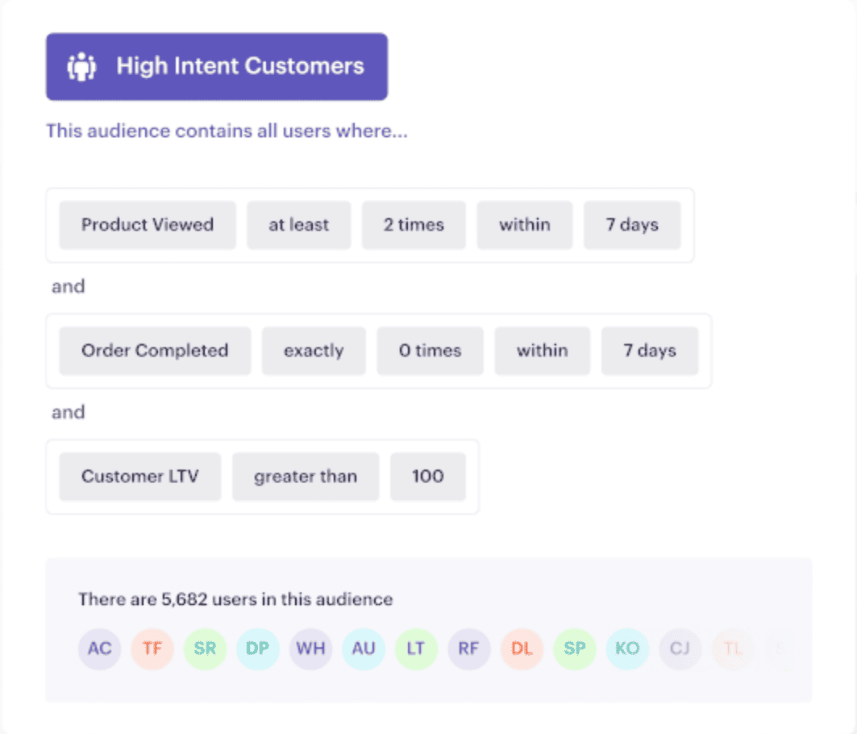
Task: Select the TF user avatar
Action: coord(152,649)
